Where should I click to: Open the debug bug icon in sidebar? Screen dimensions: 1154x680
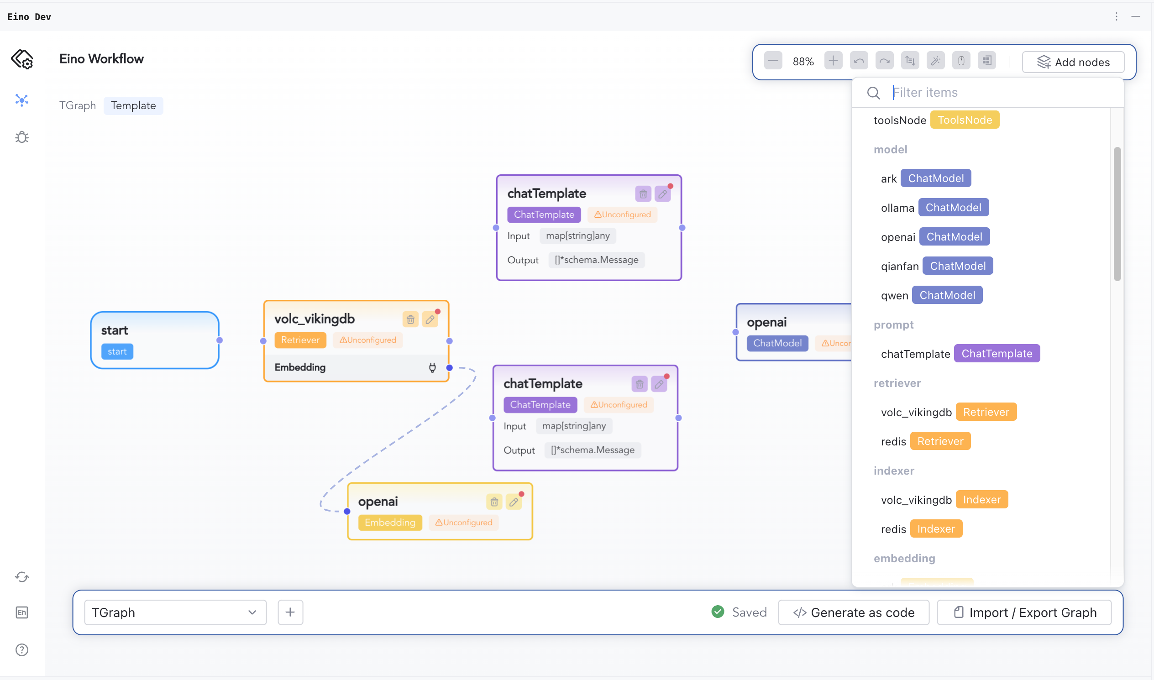pos(21,137)
